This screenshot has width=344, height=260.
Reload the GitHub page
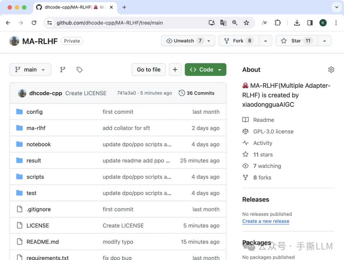click(x=34, y=23)
